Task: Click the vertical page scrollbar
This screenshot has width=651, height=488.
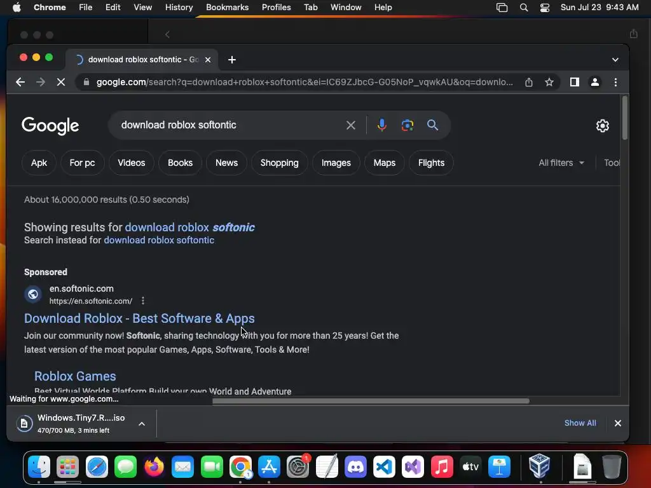Action: [624, 118]
